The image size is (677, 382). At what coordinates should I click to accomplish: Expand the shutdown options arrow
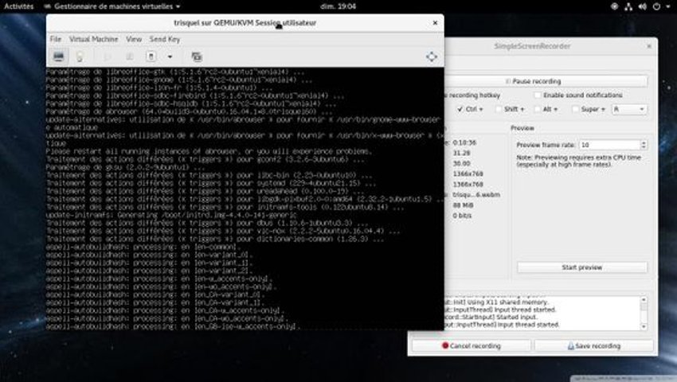(x=170, y=57)
